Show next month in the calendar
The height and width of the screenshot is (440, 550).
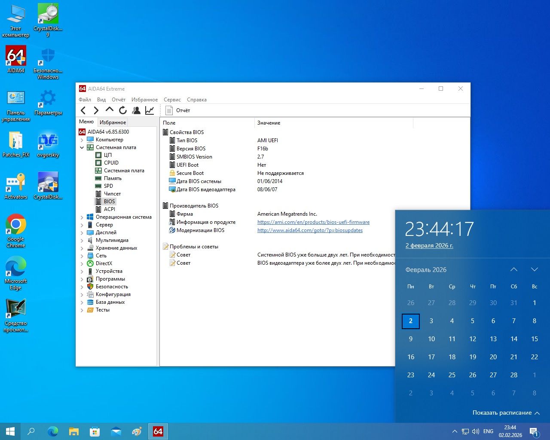[535, 269]
